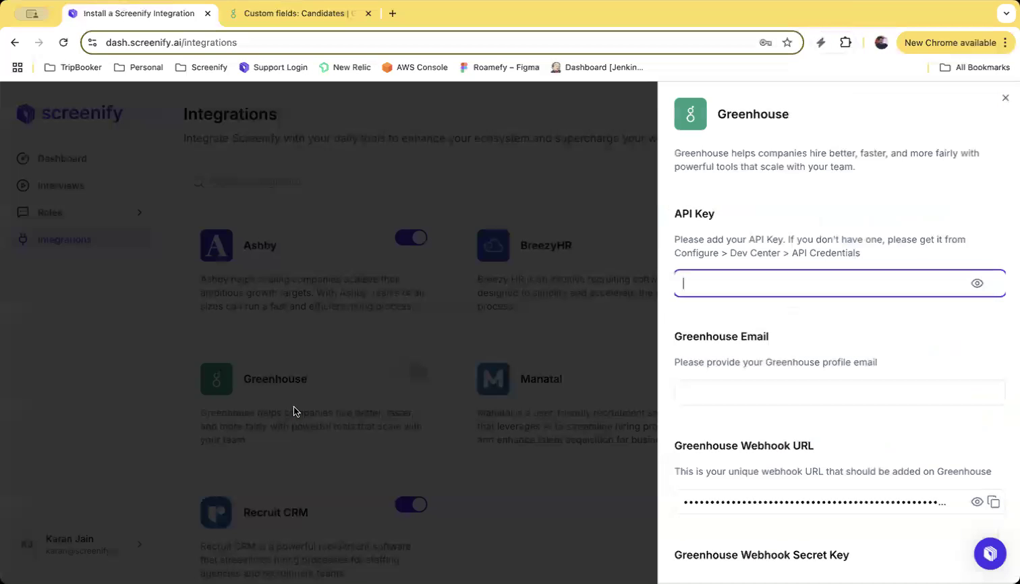Open the Support Login bookmark
This screenshot has width=1020, height=584.
point(273,67)
